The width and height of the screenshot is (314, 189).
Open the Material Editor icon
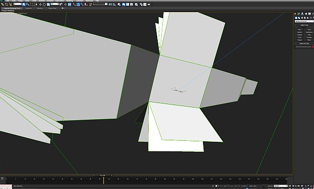pos(136,5)
